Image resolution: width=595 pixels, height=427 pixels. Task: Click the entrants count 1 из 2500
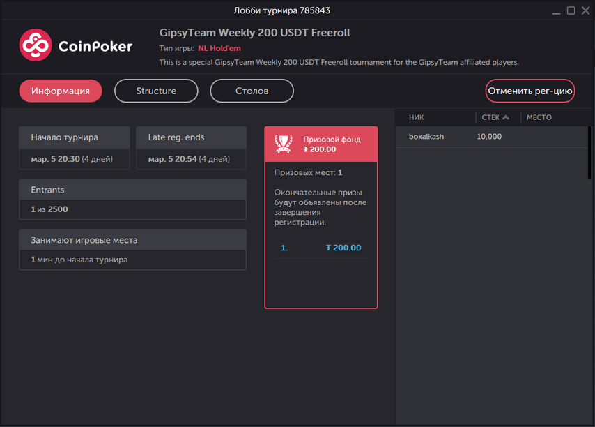[x=49, y=209]
